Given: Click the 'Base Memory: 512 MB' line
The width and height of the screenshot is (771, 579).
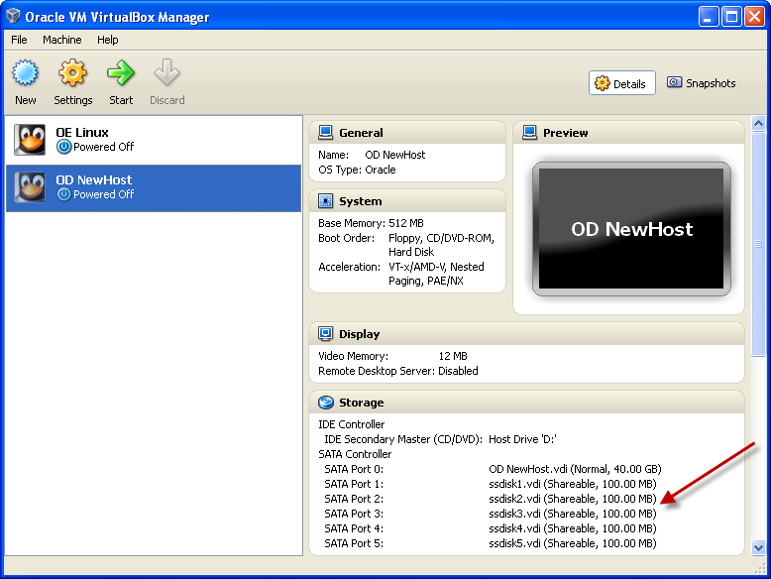Looking at the screenshot, I should point(371,223).
